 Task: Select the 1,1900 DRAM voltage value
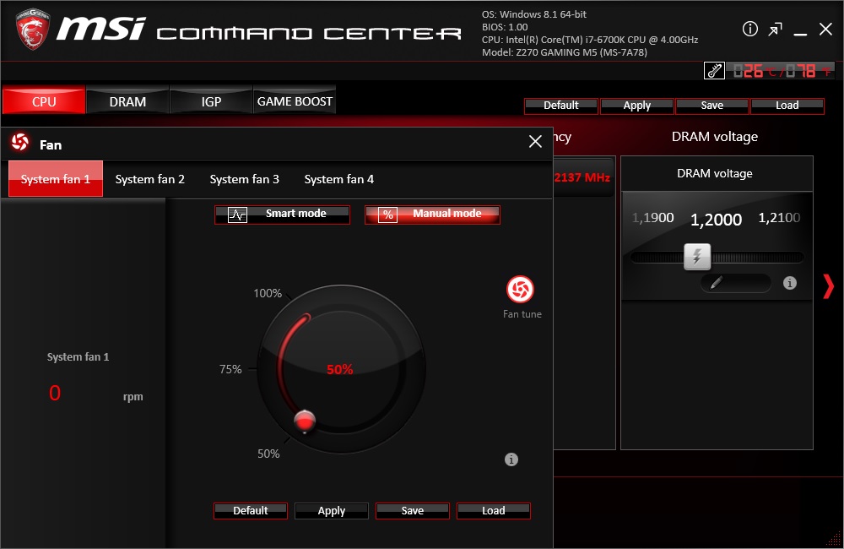653,218
